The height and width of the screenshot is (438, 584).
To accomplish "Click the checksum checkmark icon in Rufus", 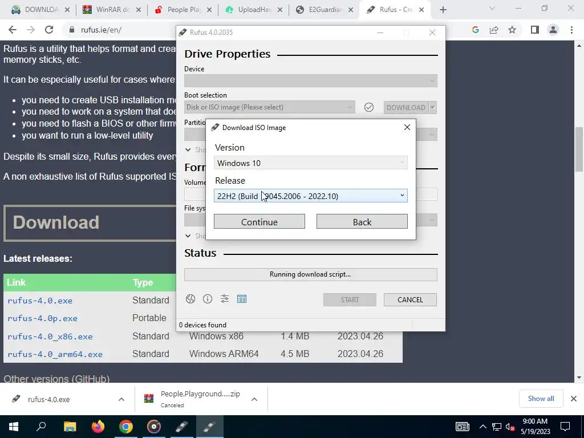I will [369, 107].
